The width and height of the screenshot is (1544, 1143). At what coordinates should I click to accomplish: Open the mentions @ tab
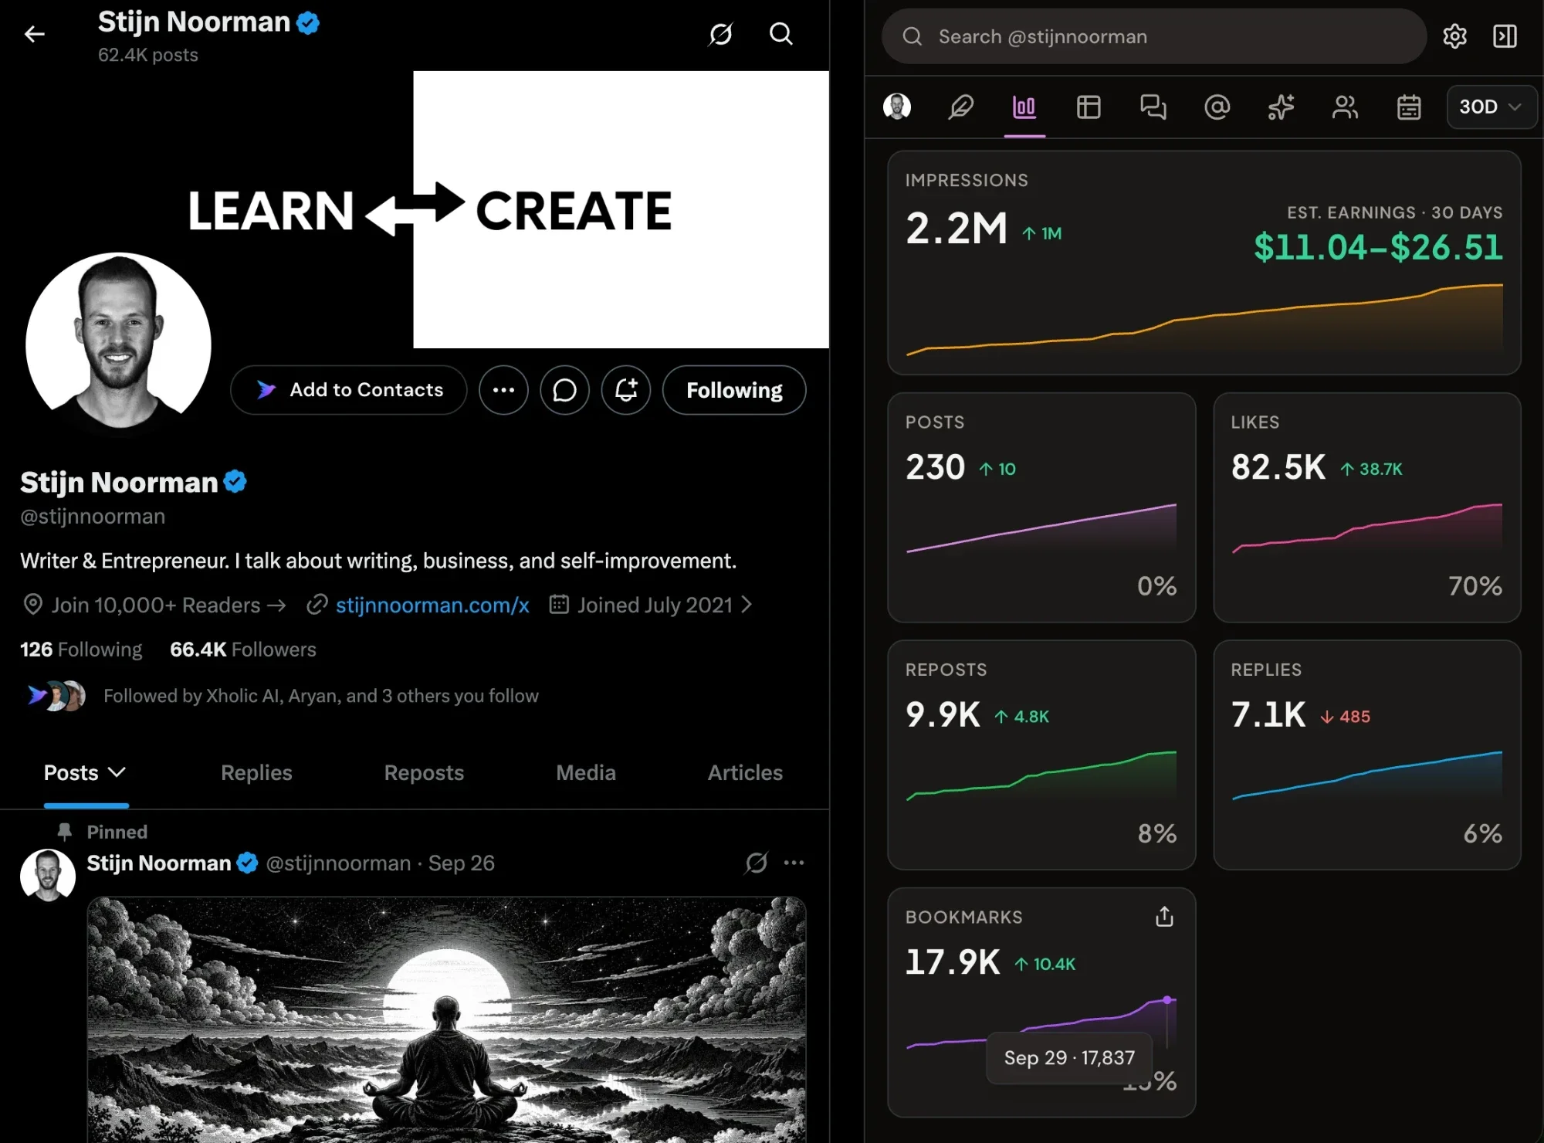coord(1217,107)
